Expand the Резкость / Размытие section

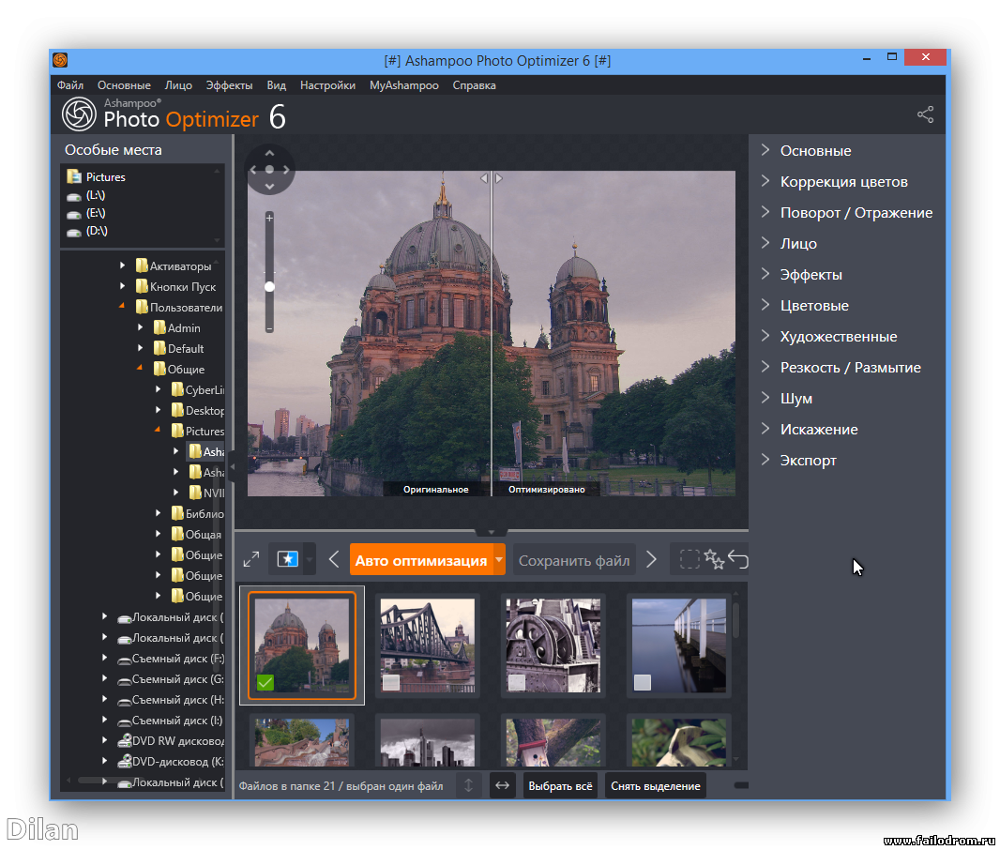[x=841, y=367]
